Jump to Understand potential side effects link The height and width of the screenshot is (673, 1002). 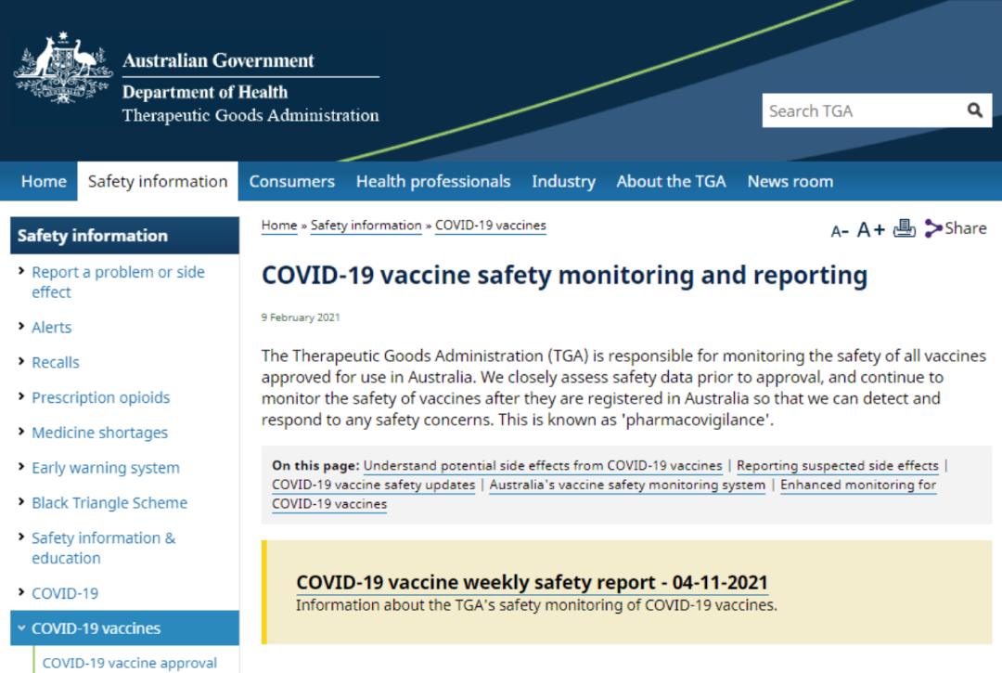(x=543, y=466)
